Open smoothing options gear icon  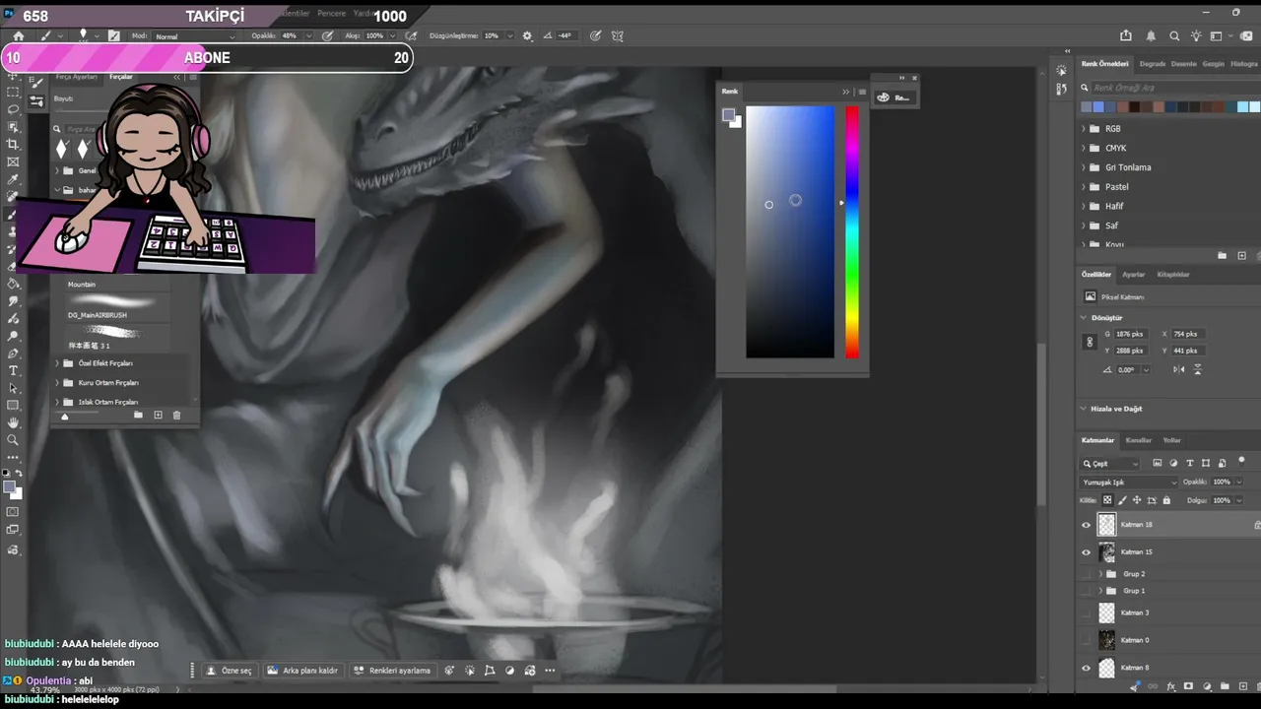coord(527,36)
